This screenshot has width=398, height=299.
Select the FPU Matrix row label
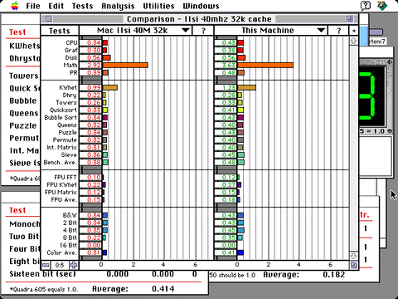(61, 192)
